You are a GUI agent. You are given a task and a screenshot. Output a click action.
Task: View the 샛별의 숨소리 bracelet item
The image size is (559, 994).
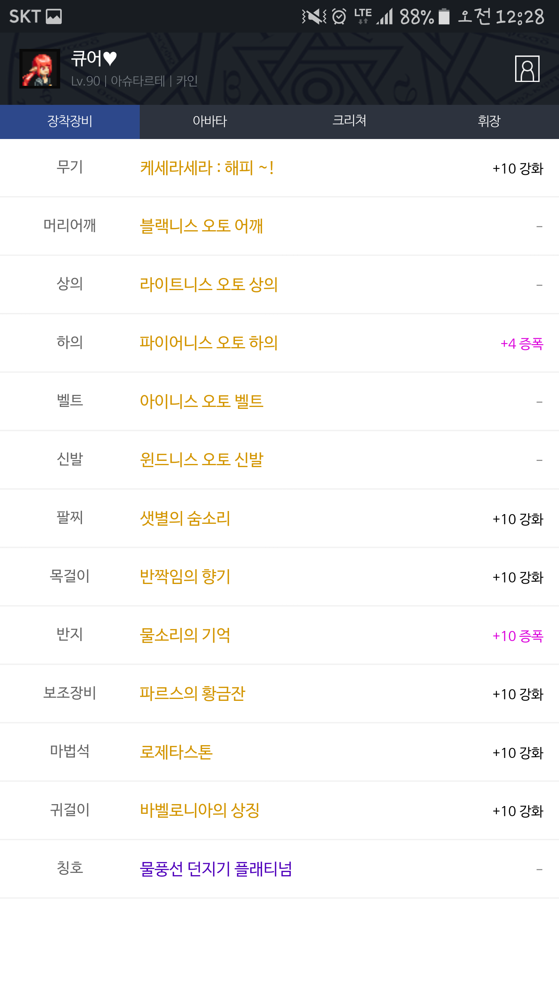(185, 518)
